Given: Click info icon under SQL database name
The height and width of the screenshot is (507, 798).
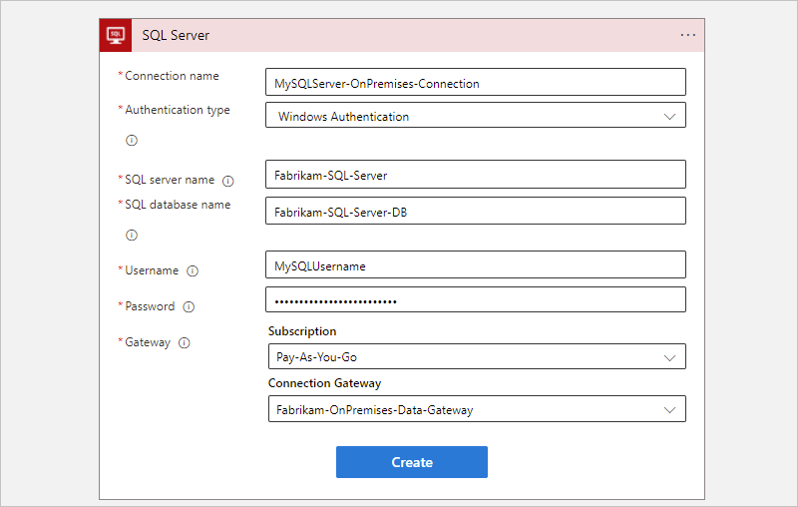Looking at the screenshot, I should click(x=132, y=236).
